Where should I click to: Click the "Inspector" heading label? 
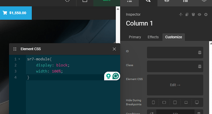click(x=133, y=15)
